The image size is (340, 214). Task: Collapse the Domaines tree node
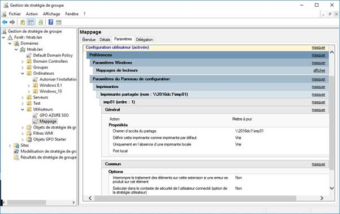point(10,44)
